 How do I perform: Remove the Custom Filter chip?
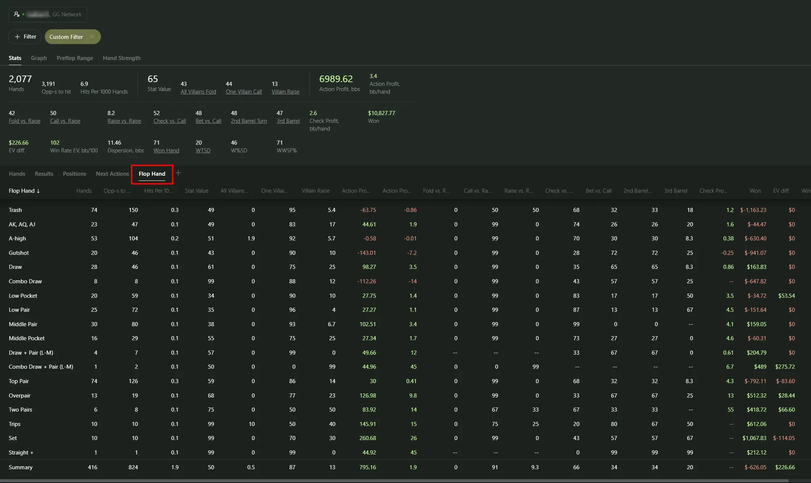(92, 37)
